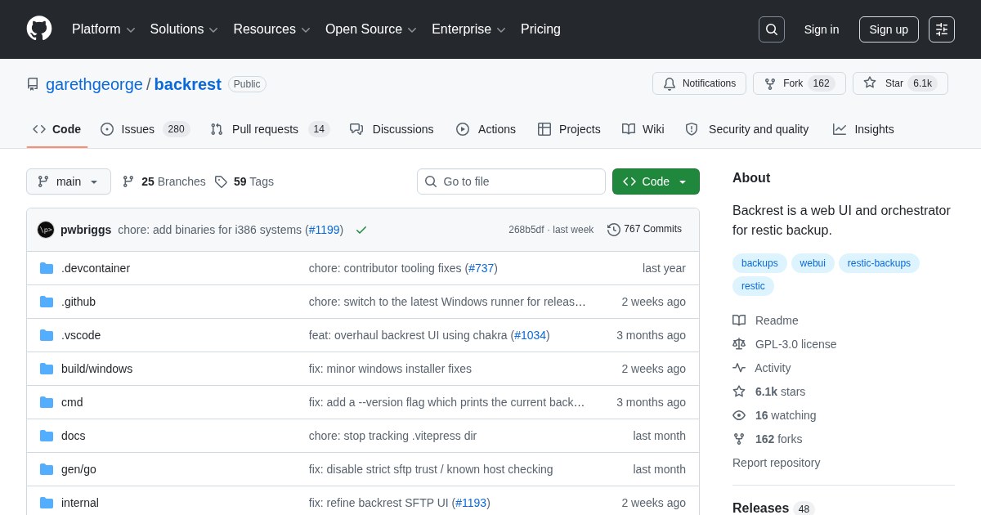The width and height of the screenshot is (981, 515).
Task: Click pwbriggs avatar in latest commit row
Action: (46, 230)
